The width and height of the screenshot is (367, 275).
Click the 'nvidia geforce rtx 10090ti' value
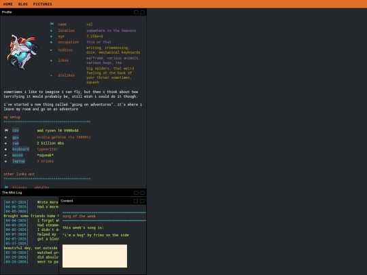64,137
